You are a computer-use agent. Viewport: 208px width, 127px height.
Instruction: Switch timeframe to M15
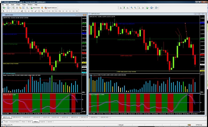tap(56, 11)
